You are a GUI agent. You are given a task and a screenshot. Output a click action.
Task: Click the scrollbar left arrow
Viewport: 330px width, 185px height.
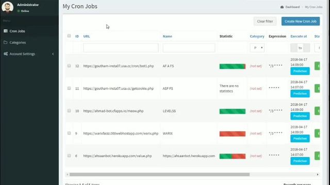pyautogui.click(x=68, y=175)
